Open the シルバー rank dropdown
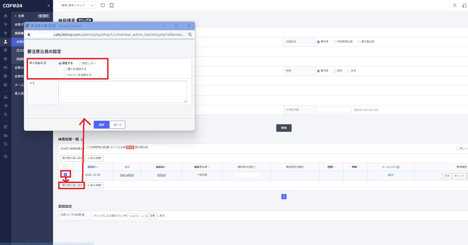This screenshot has height=245, width=468. [136, 216]
